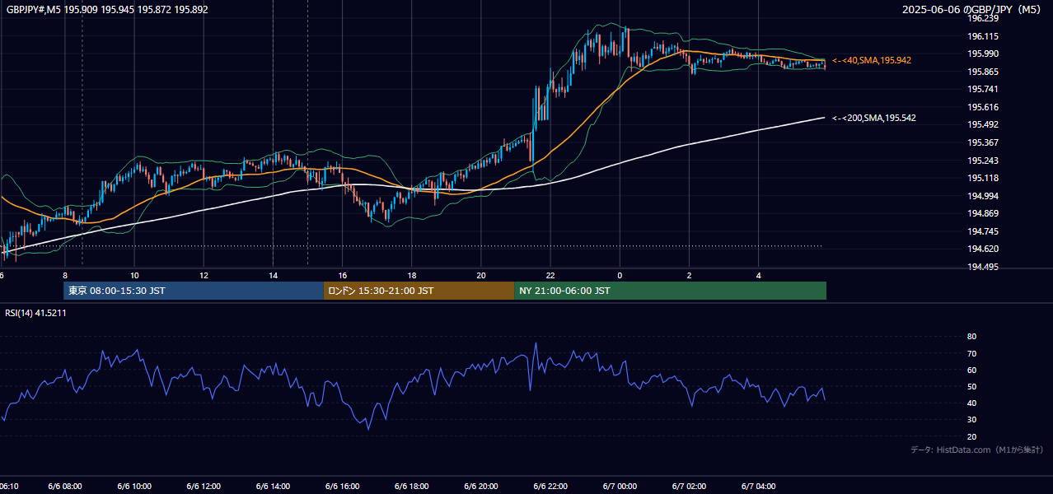The height and width of the screenshot is (494, 1053).
Task: Click the price axis value 195.741
Action: [983, 90]
